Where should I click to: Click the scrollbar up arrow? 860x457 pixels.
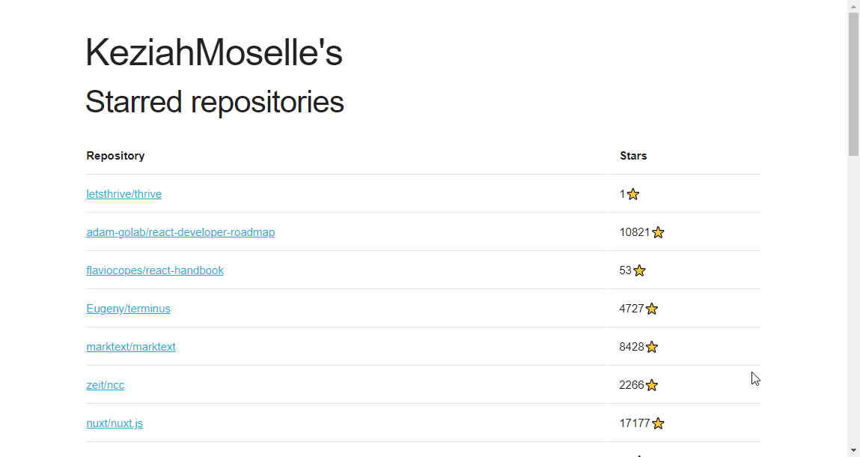point(853,6)
